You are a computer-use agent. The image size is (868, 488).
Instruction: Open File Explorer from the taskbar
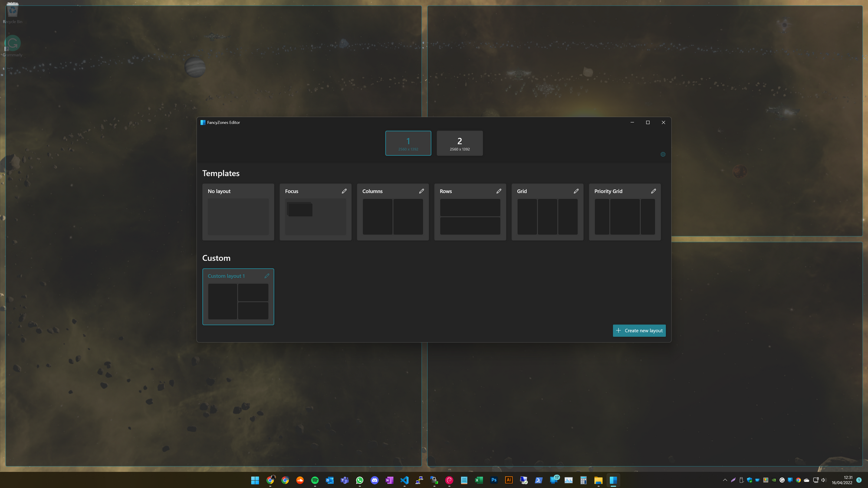click(x=598, y=480)
